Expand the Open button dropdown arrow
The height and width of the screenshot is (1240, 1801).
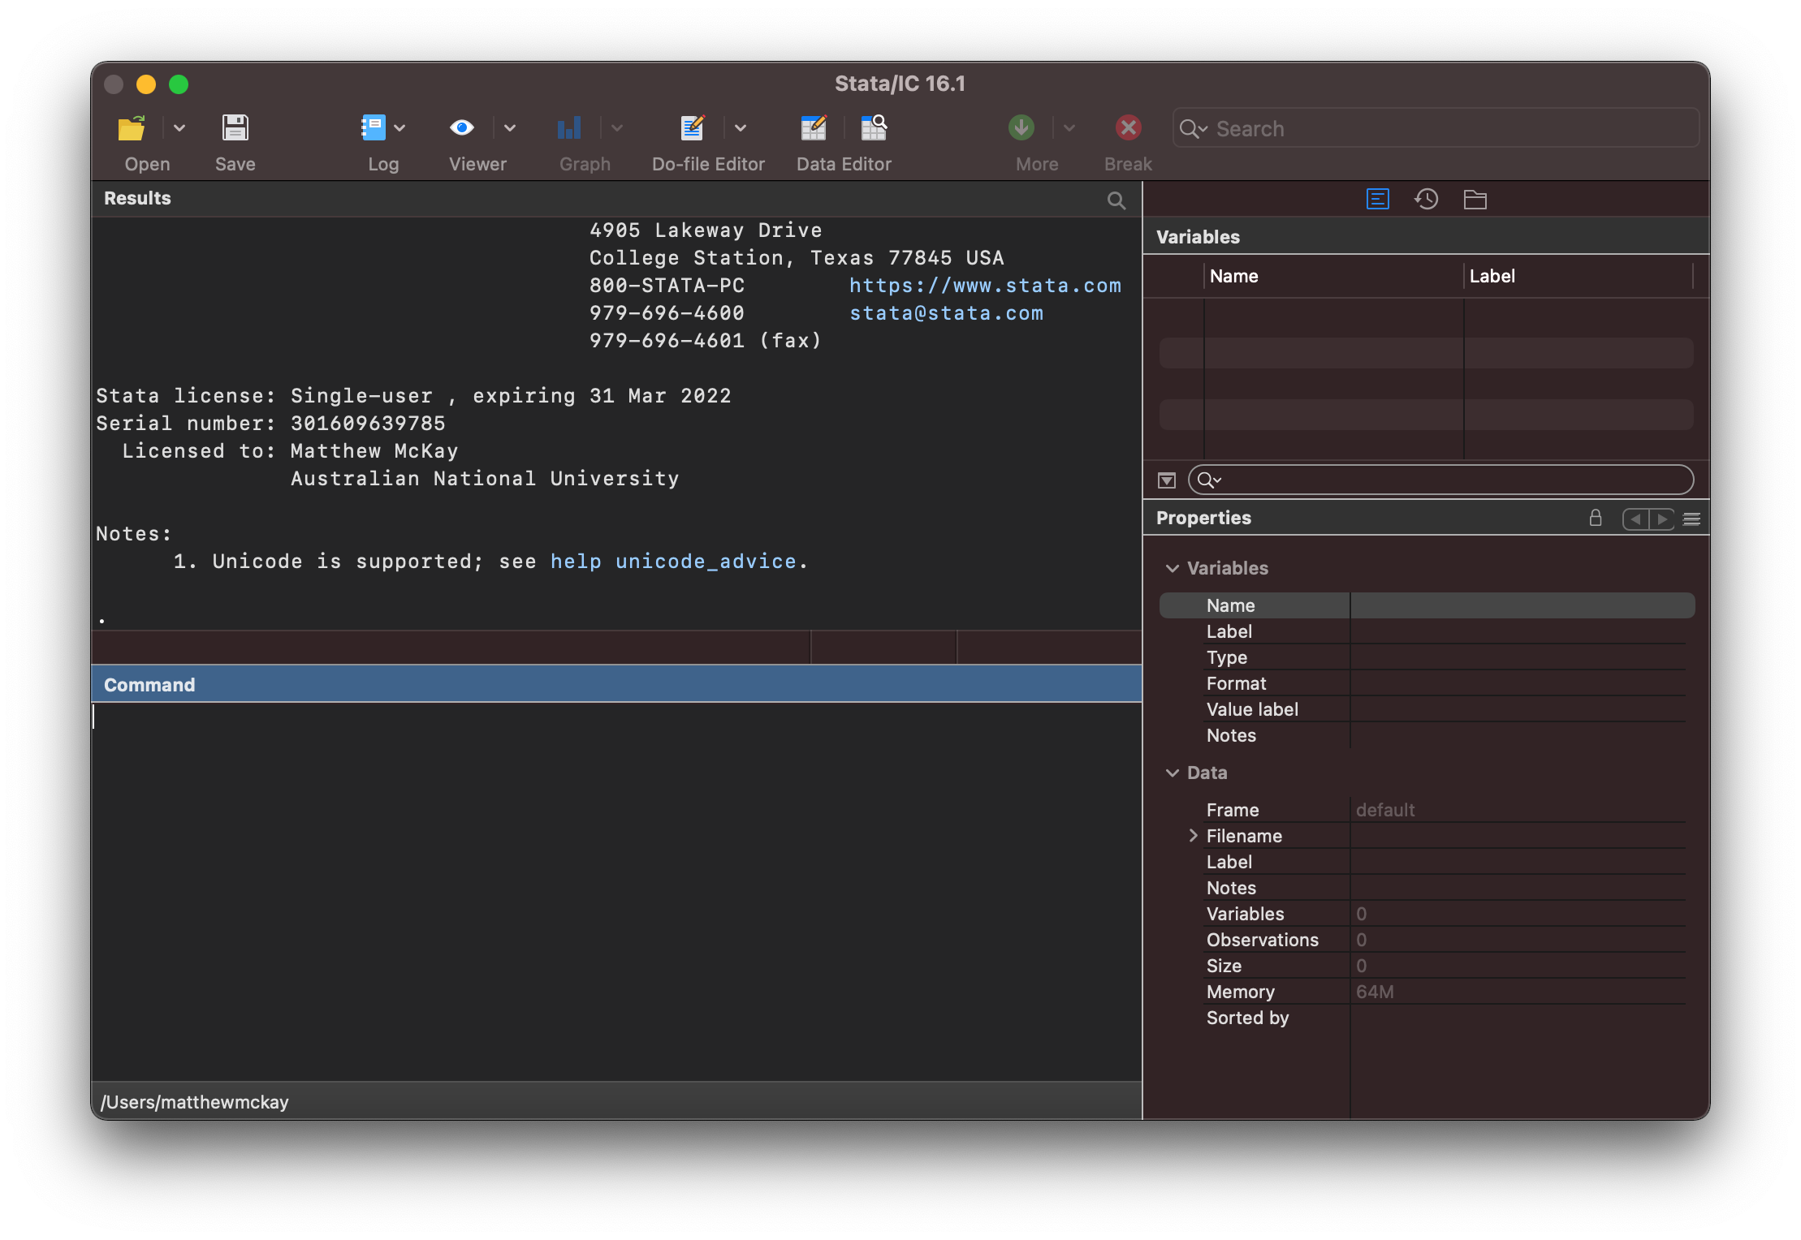[x=179, y=128]
